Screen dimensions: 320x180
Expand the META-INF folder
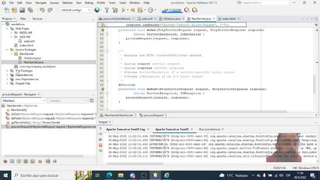[x=11, y=32]
